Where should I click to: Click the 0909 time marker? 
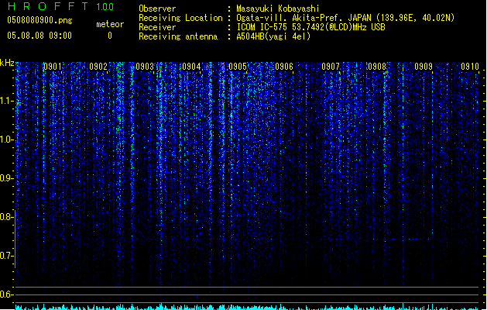424,67
